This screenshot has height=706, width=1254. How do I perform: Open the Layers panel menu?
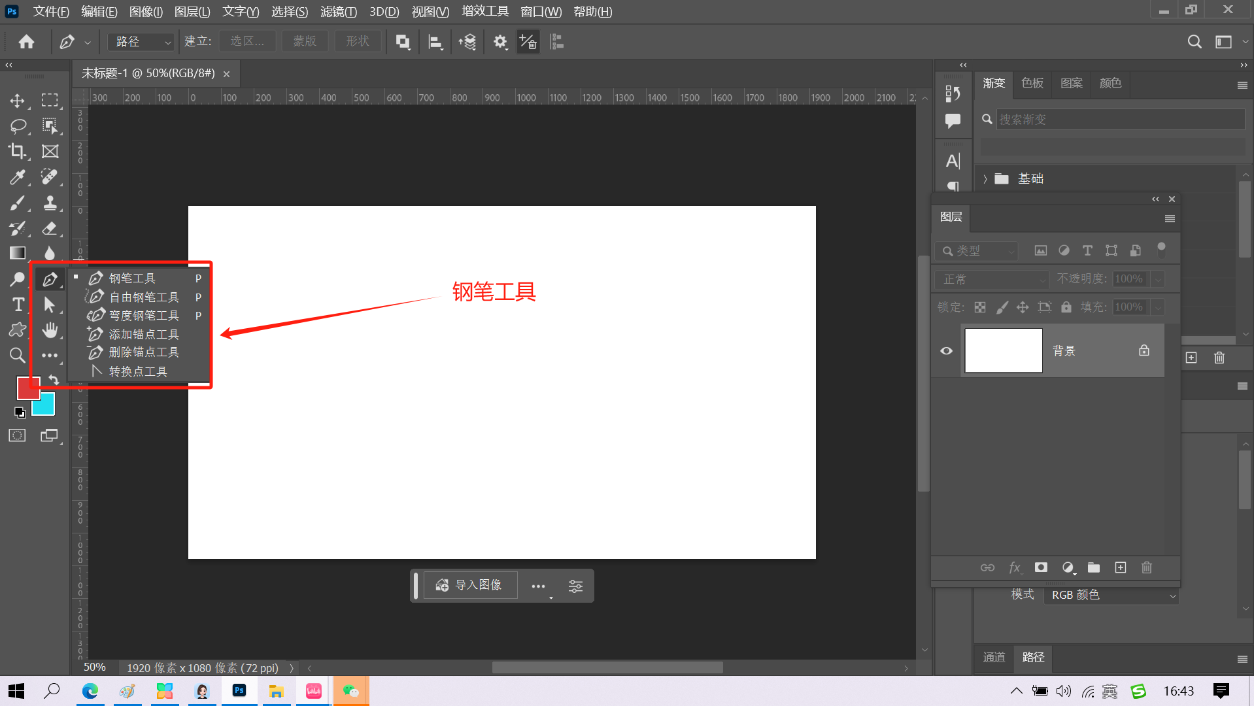[1170, 218]
